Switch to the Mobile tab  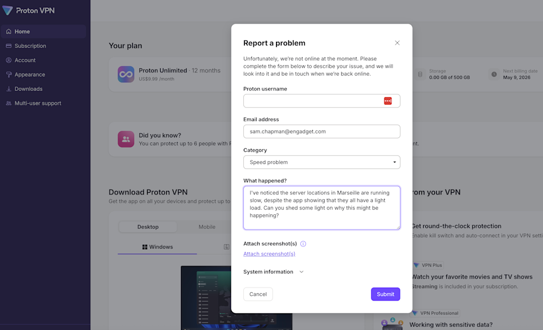click(206, 227)
